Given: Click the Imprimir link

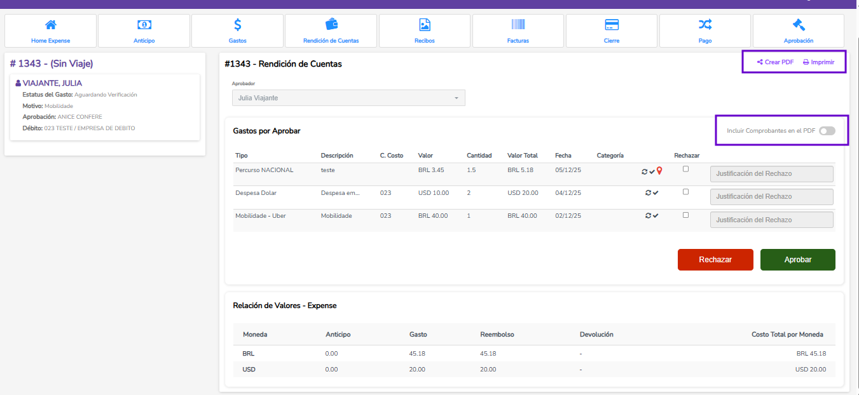Looking at the screenshot, I should [818, 62].
